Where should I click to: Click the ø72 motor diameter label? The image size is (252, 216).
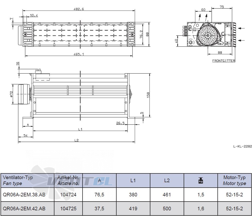(11, 94)
